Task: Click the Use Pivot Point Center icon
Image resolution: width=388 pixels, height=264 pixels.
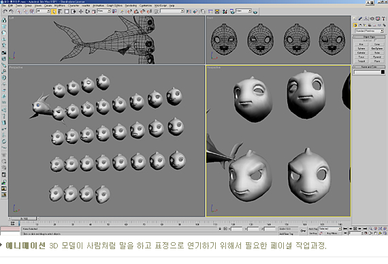Action: [114, 12]
